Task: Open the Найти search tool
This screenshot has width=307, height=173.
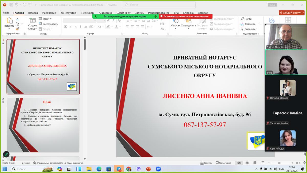Action: coord(246,19)
